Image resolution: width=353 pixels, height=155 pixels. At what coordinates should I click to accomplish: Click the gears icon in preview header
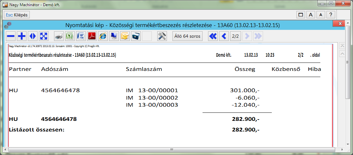(8, 25)
